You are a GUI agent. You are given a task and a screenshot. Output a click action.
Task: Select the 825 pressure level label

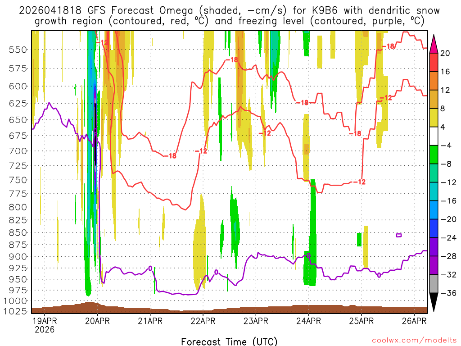pyautogui.click(x=18, y=220)
